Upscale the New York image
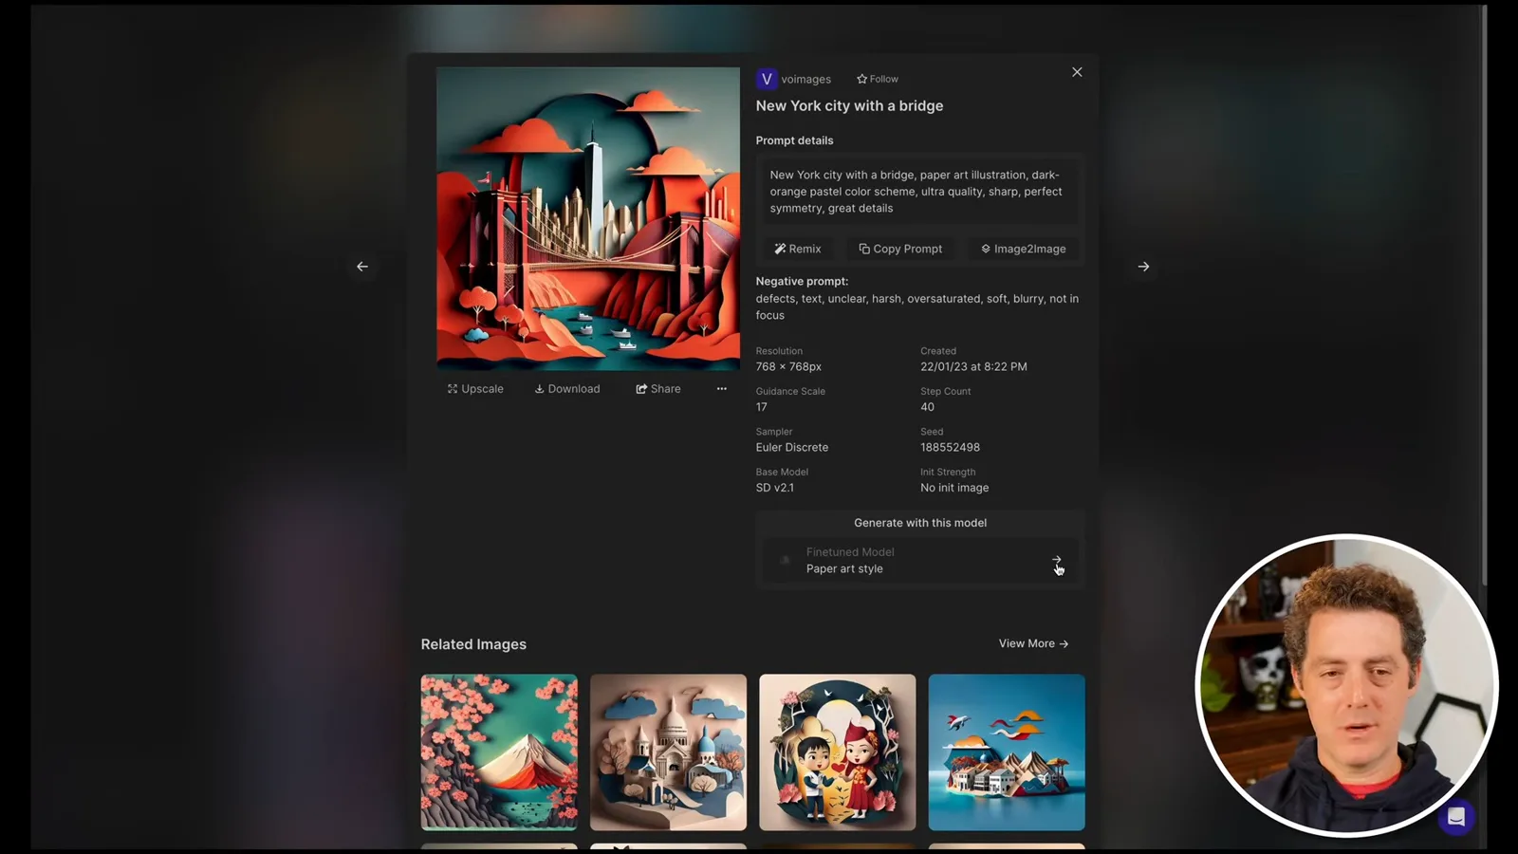The width and height of the screenshot is (1518, 854). coord(475,389)
